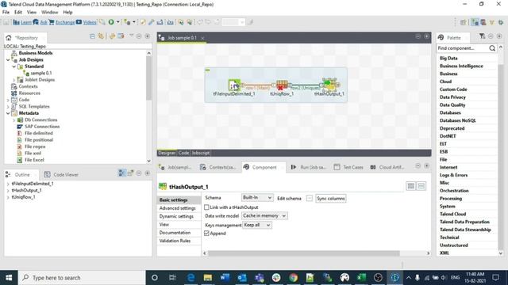Select Advanced settings section
The image size is (508, 285).
coord(178,208)
